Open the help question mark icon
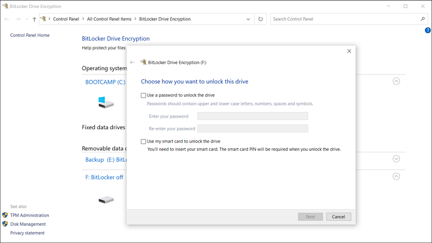The width and height of the screenshot is (432, 243). coord(428,30)
